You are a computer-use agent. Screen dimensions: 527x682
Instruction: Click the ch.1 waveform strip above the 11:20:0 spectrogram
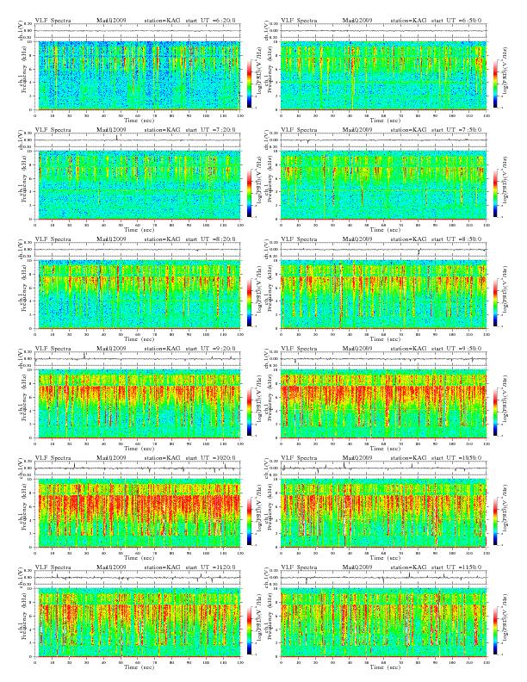point(138,578)
